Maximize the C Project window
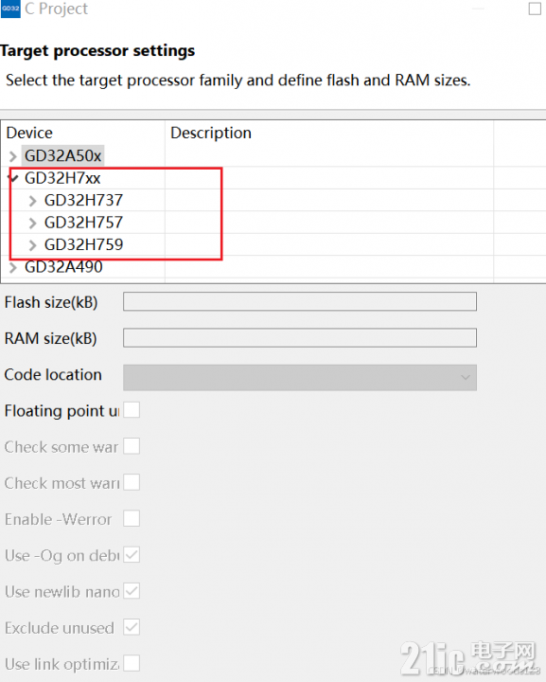Viewport: 546px width, 682px height. pos(535,9)
